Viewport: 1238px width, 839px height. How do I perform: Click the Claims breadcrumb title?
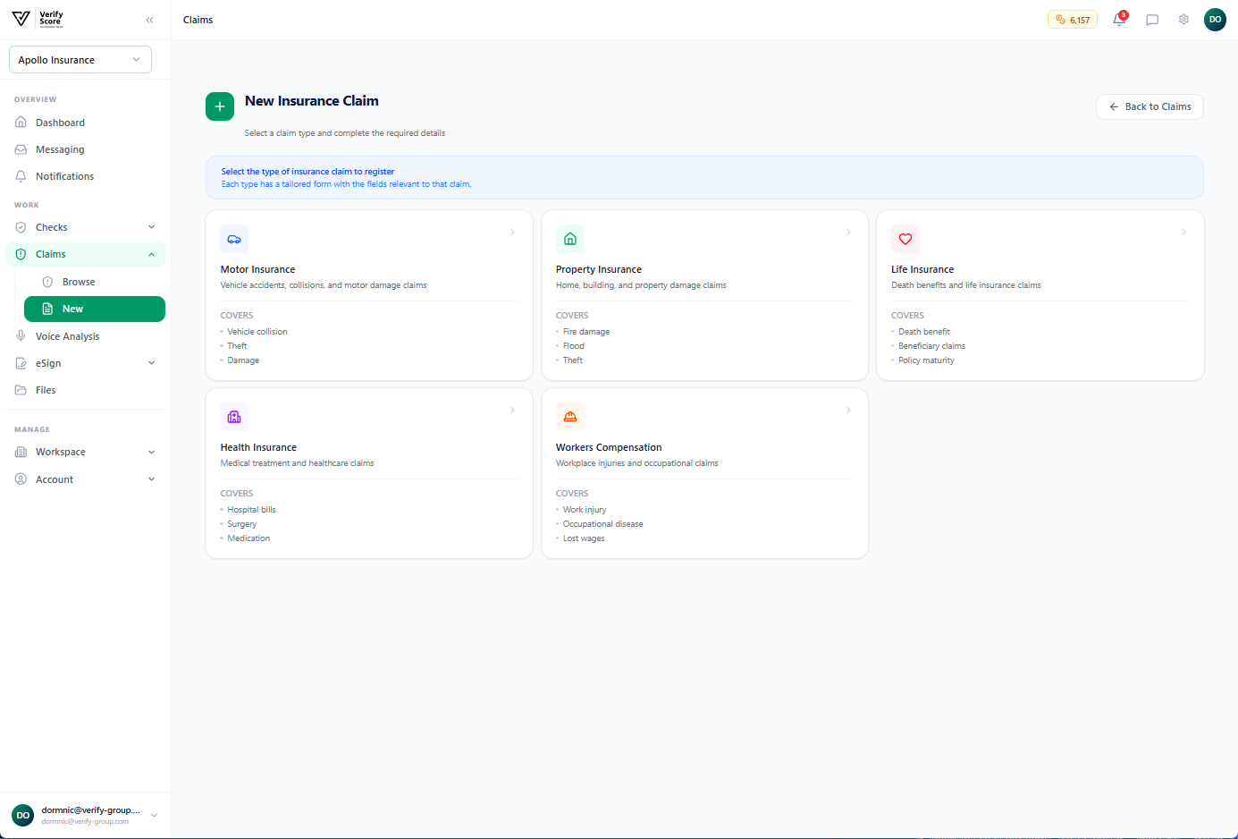(x=198, y=20)
